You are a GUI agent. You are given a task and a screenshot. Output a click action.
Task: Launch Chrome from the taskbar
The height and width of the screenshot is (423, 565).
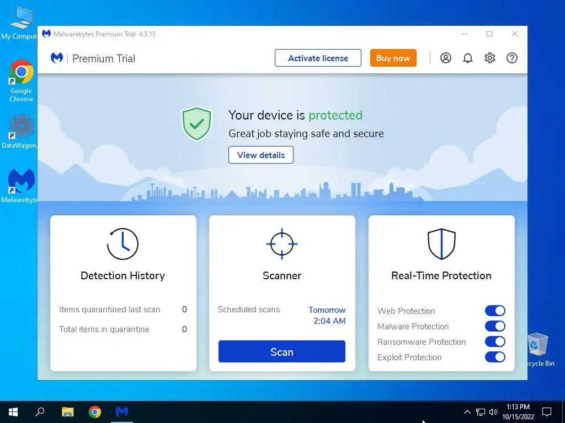(x=95, y=412)
